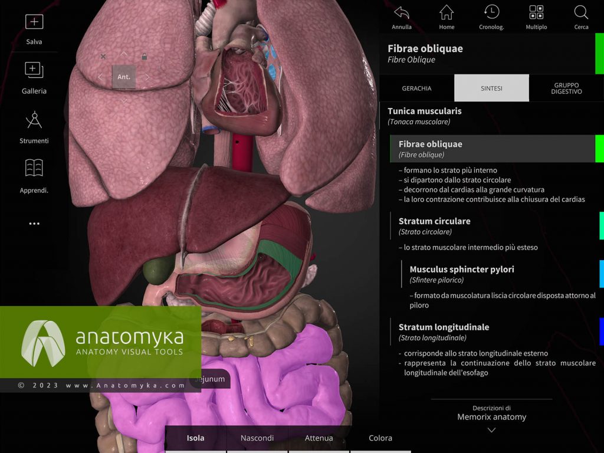Click the green swatch next to Fibrae obliquae

(600, 148)
